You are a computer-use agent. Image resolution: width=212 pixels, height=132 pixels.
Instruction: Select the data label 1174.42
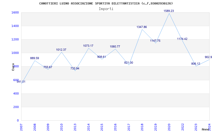(182, 39)
